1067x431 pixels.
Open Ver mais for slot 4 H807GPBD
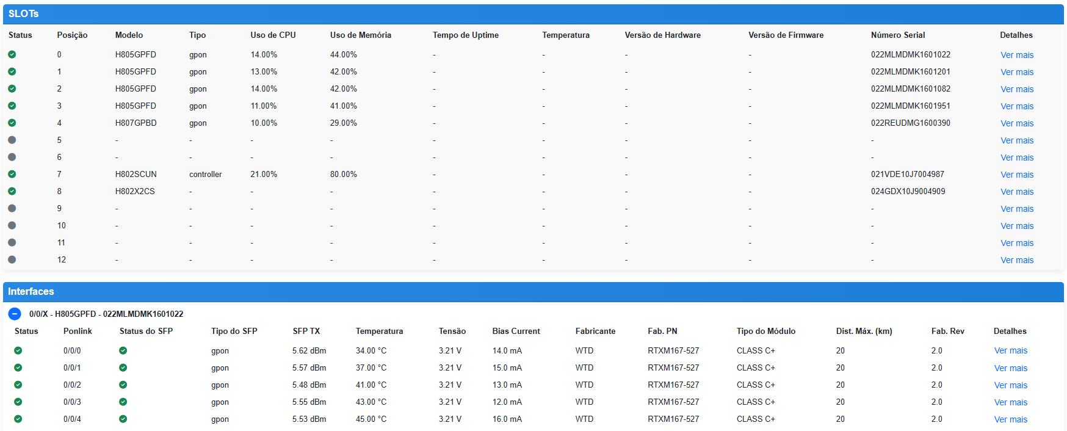(1017, 123)
